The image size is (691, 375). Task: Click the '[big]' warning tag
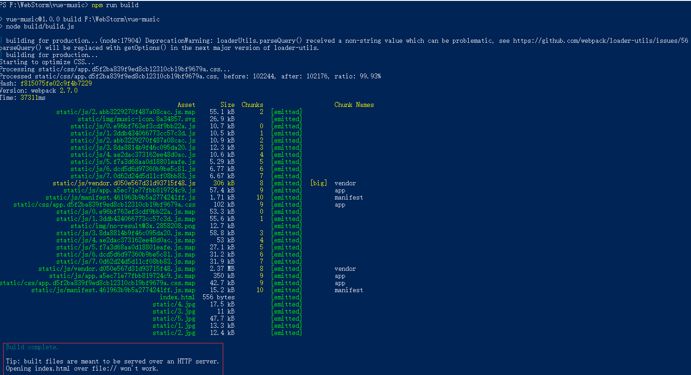[319, 183]
